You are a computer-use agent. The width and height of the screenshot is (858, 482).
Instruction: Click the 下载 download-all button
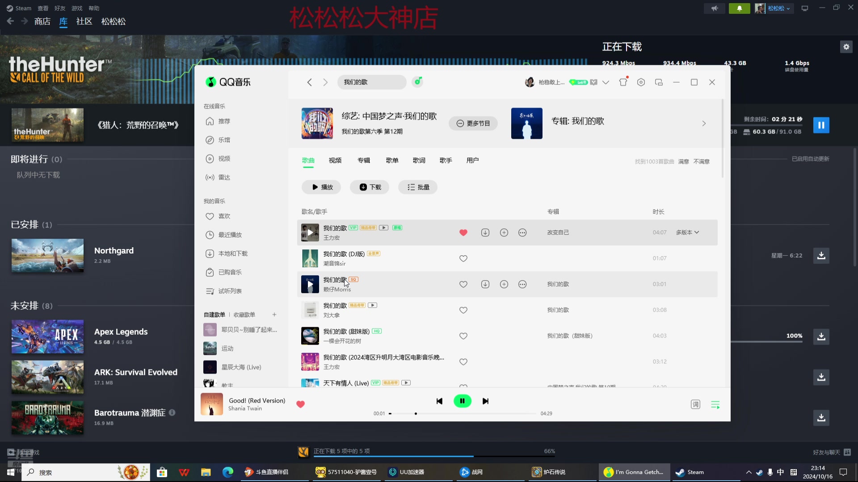[370, 187]
